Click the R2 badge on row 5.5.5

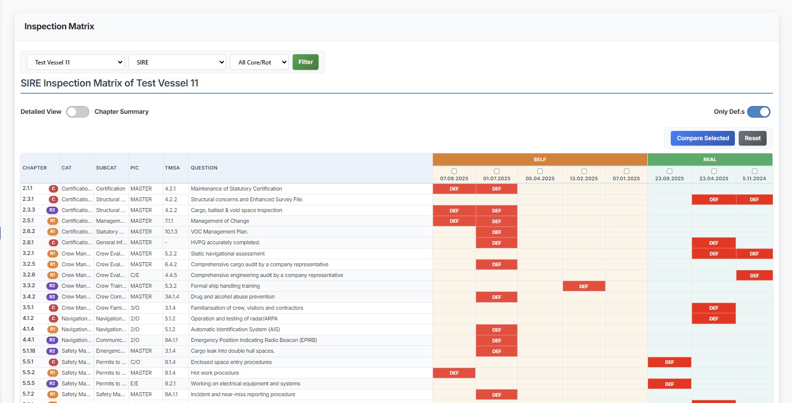pyautogui.click(x=52, y=383)
